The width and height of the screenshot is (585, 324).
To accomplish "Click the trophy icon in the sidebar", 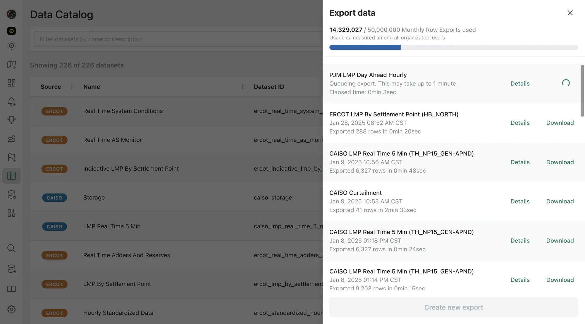I will click(11, 120).
